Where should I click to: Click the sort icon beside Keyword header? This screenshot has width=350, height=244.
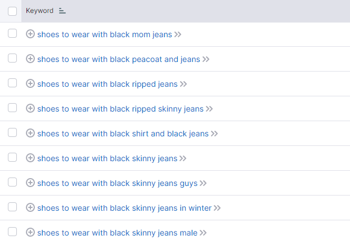pos(62,11)
